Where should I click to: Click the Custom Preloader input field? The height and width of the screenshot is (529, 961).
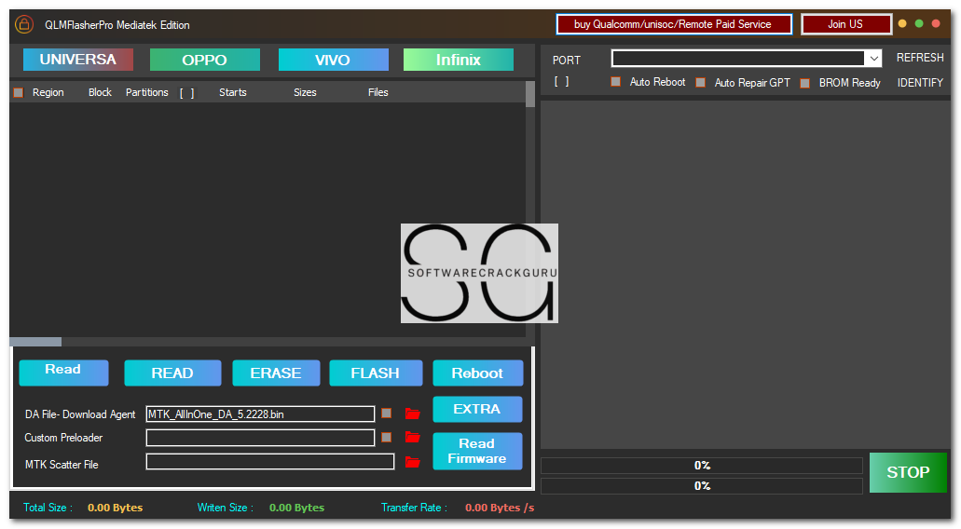260,438
